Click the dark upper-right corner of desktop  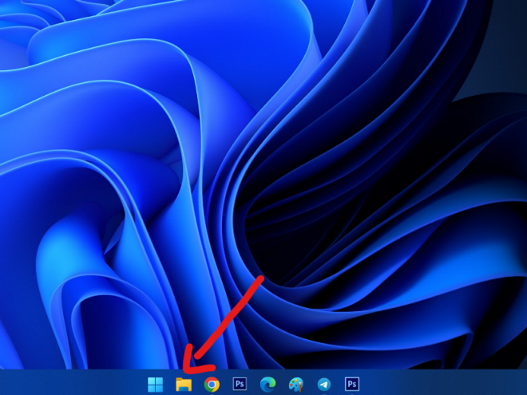pyautogui.click(x=505, y=26)
